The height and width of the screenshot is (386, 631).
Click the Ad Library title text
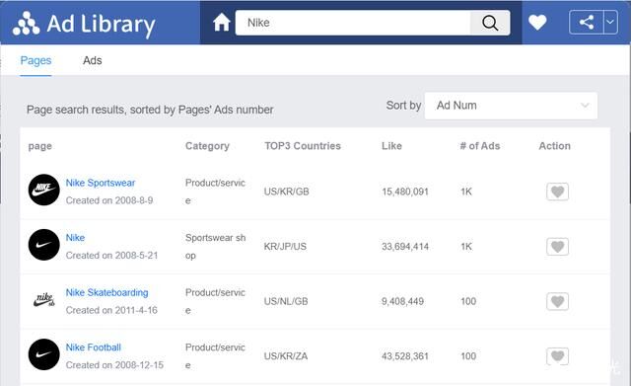point(101,24)
